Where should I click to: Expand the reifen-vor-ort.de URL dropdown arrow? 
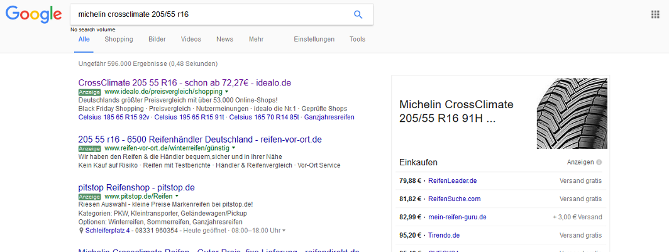coord(233,148)
